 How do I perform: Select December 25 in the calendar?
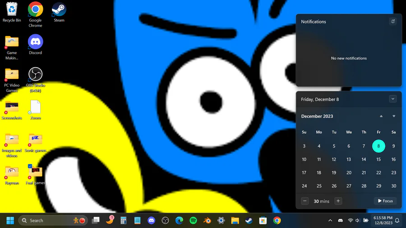[319, 186]
